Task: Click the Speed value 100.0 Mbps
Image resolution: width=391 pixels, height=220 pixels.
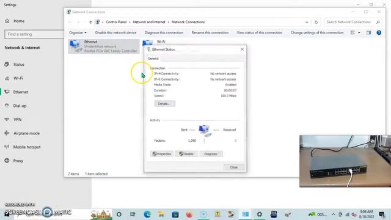Action: [x=228, y=96]
